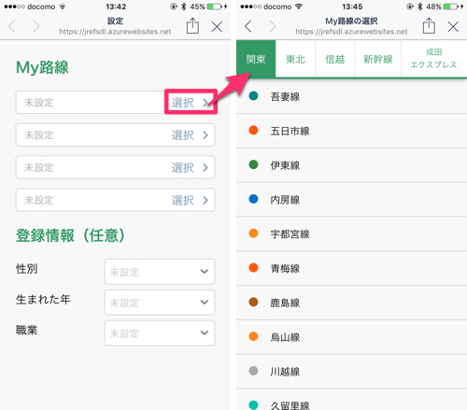Select the teal dot for 吾妻線
This screenshot has height=410, width=467.
click(253, 95)
